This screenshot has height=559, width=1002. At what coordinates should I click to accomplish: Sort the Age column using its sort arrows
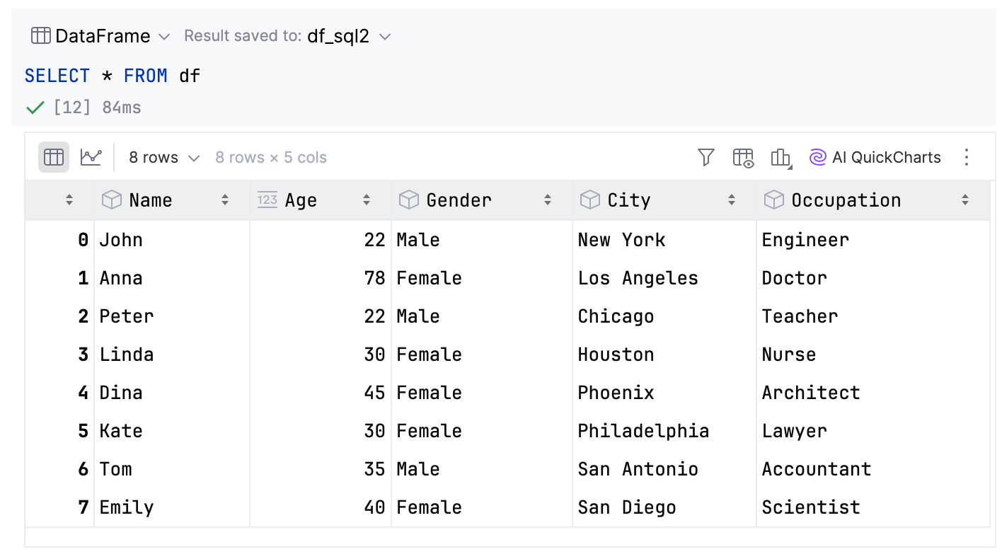point(367,200)
